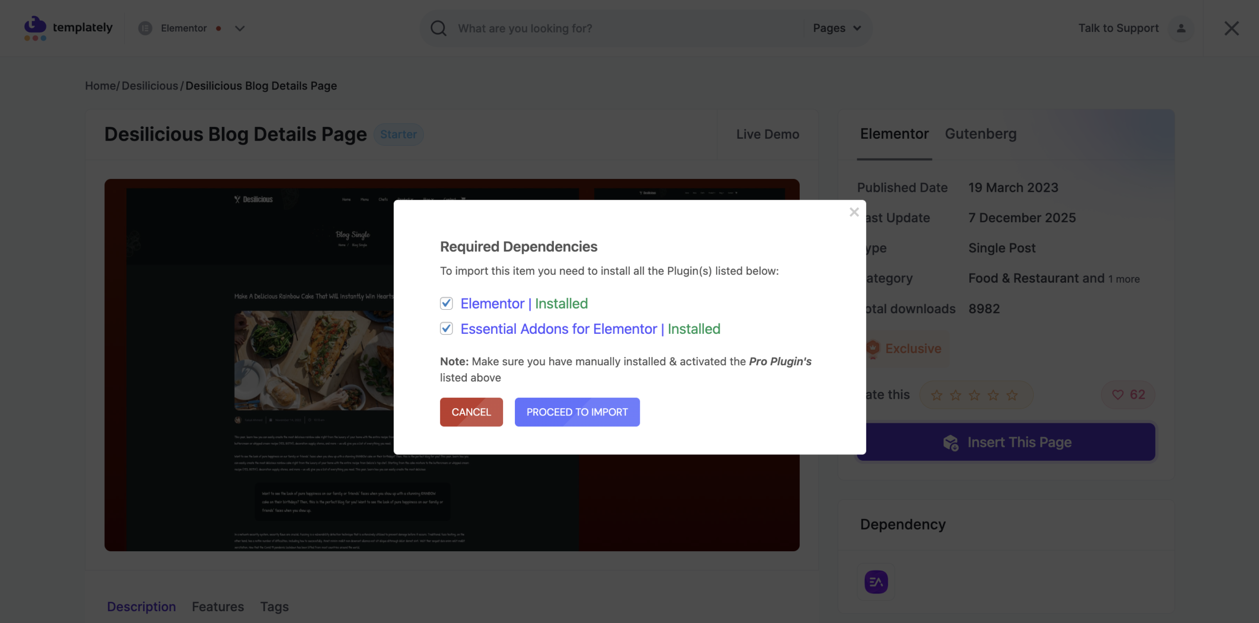Open the user profile avatar icon
Viewport: 1259px width, 623px height.
pyautogui.click(x=1181, y=29)
